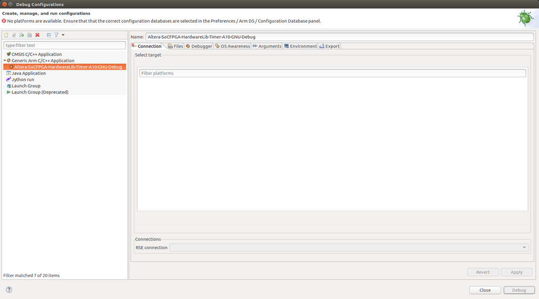Click the Export launch configuration icon
The height and width of the screenshot is (299, 539).
[x=22, y=35]
